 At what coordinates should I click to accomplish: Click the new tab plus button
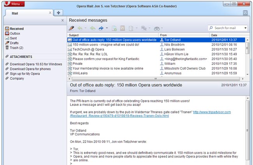[x=58, y=12]
